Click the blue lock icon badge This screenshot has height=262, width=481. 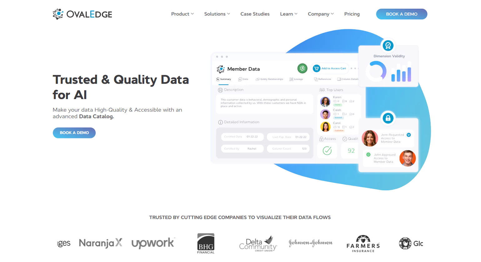pos(388,118)
